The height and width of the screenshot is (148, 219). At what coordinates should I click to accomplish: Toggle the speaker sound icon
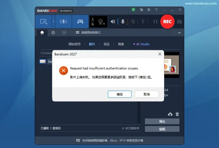click(113, 22)
